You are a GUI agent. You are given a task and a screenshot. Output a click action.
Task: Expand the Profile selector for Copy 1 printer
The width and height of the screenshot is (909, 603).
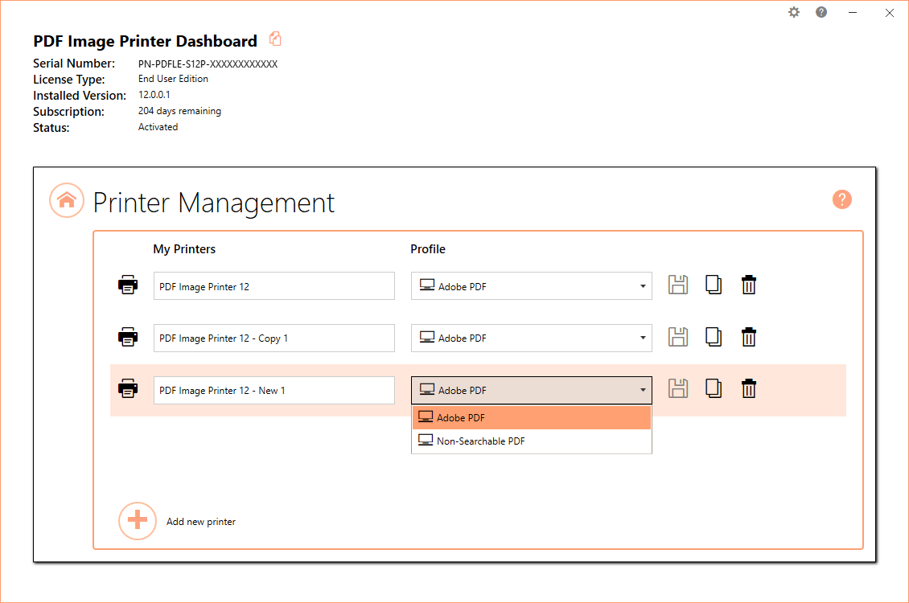coord(642,338)
